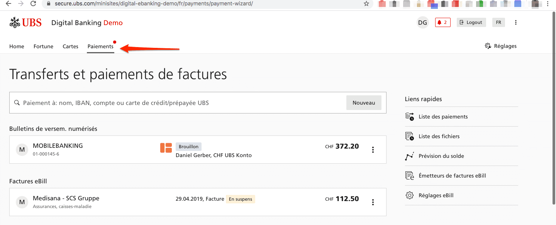Click FR language selector button
Image resolution: width=556 pixels, height=225 pixels.
pyautogui.click(x=498, y=22)
